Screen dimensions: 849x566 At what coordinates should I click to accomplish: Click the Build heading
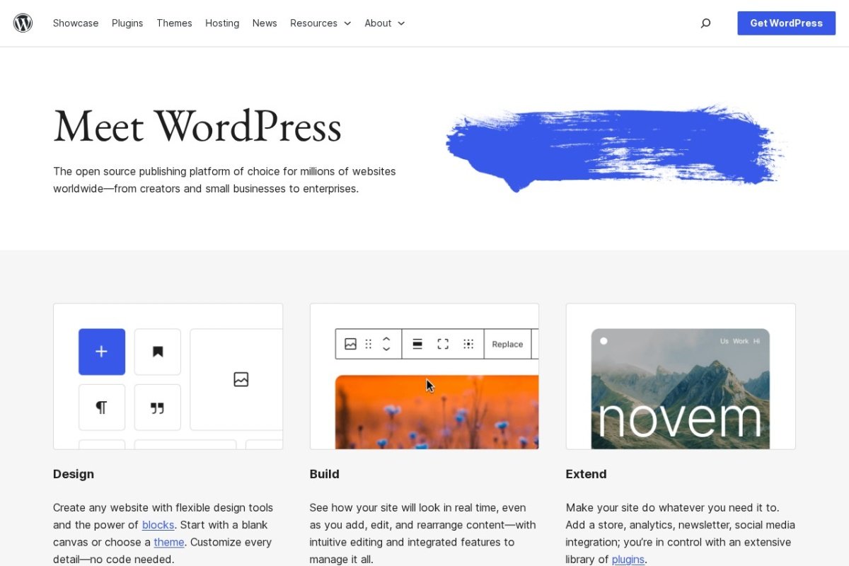[325, 474]
